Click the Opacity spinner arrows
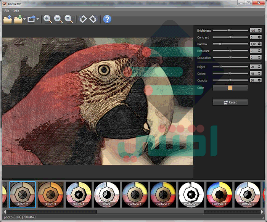Image resolution: width=267 pixels, height=222 pixels. point(259,80)
